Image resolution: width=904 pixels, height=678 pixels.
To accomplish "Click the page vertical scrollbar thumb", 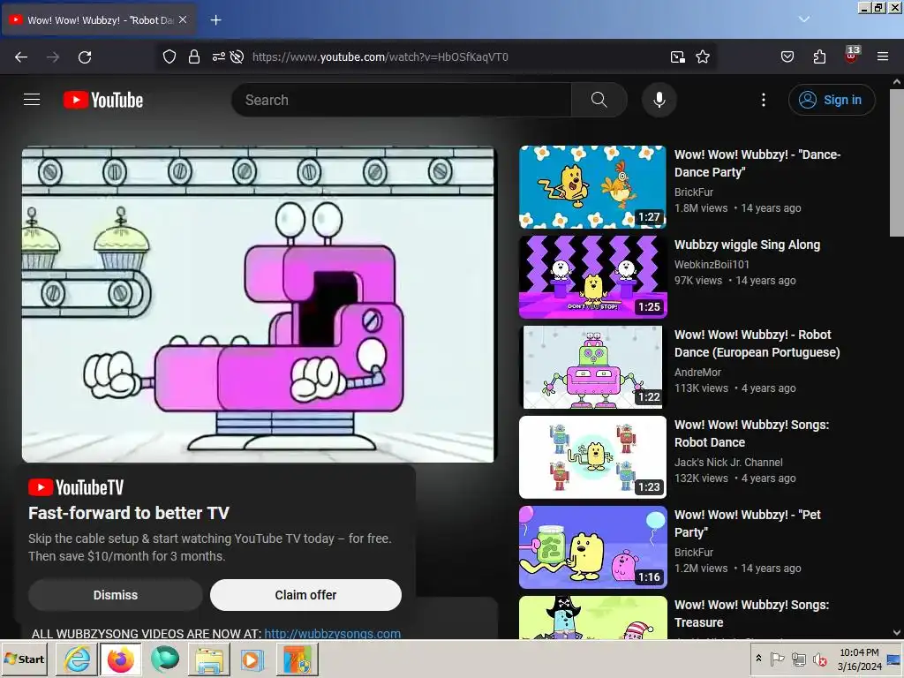I will [x=897, y=162].
